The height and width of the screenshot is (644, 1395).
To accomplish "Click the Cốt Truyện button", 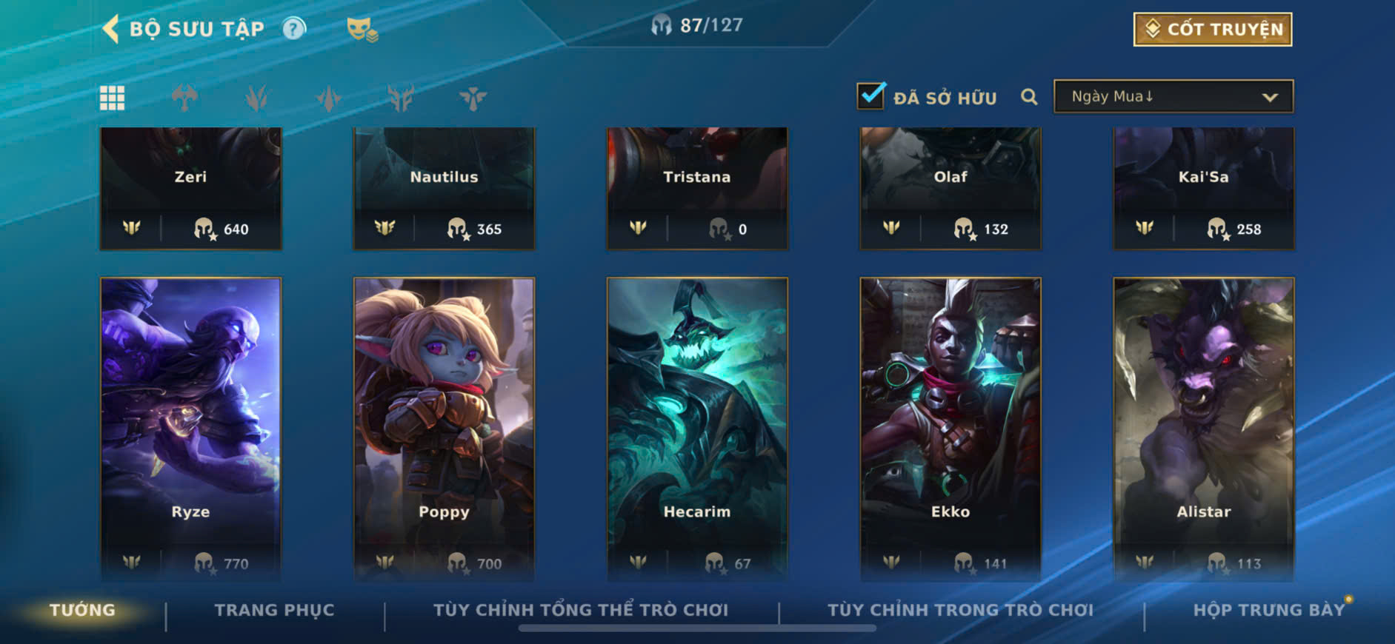I will point(1213,29).
